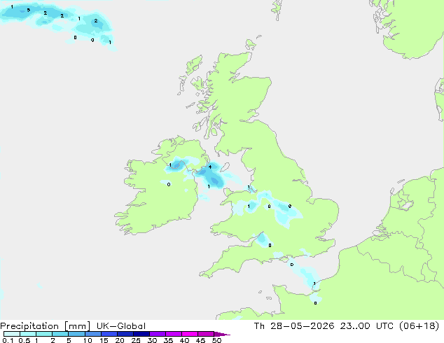Click the 'Th 28-05-2026' date text
The width and height of the screenshot is (444, 343).
point(294,326)
